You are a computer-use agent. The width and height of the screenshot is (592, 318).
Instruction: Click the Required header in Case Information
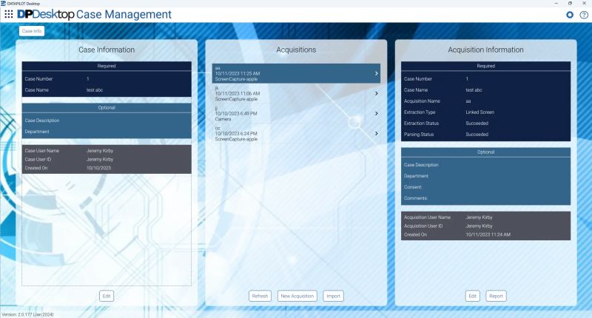pyautogui.click(x=107, y=66)
